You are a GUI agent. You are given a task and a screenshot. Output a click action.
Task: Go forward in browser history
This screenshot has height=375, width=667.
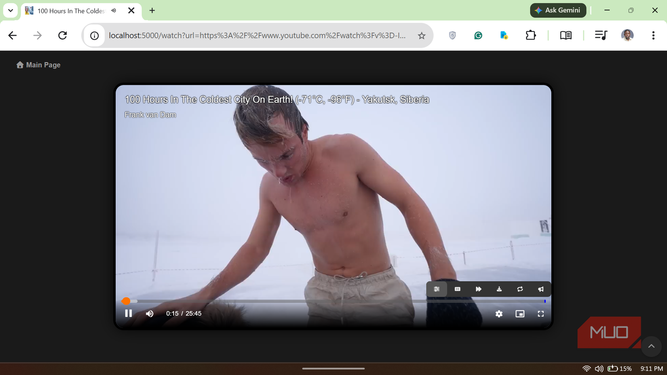(38, 36)
